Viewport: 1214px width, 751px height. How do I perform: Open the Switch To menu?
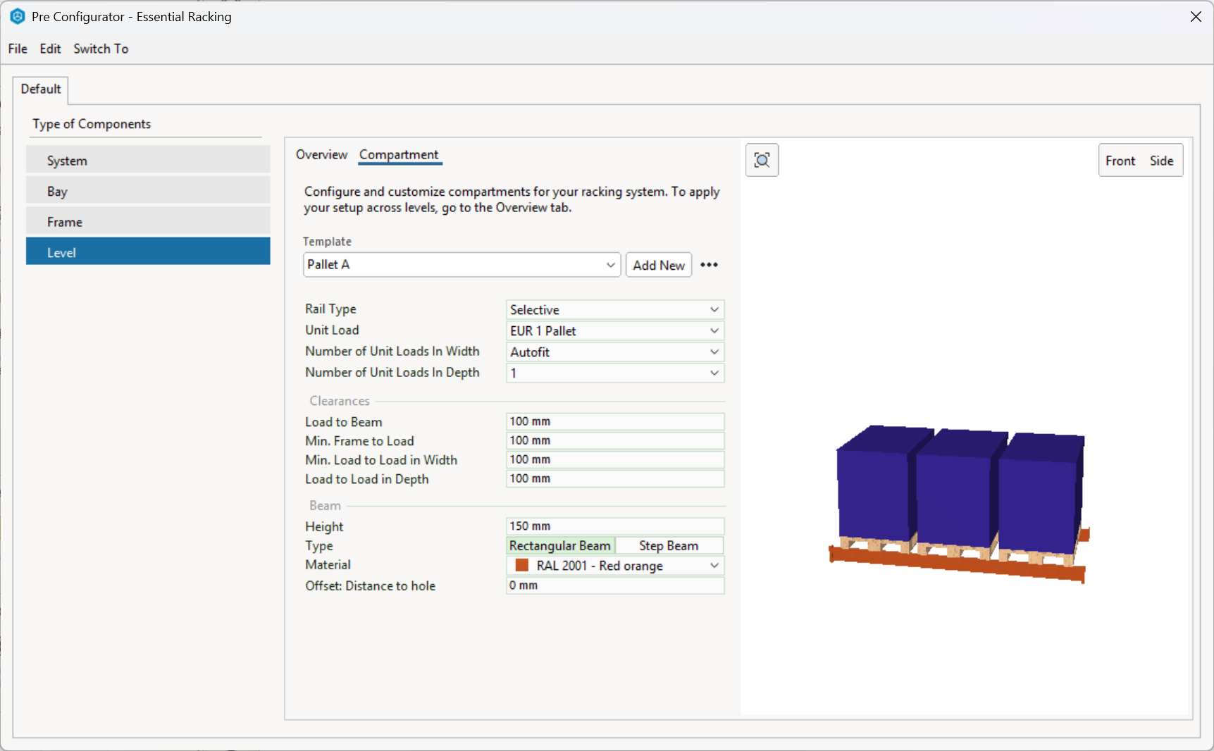pos(101,49)
